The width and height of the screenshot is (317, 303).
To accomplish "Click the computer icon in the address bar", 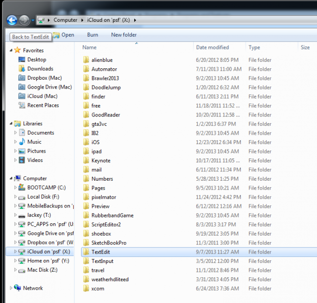I will pyautogui.click(x=41, y=20).
